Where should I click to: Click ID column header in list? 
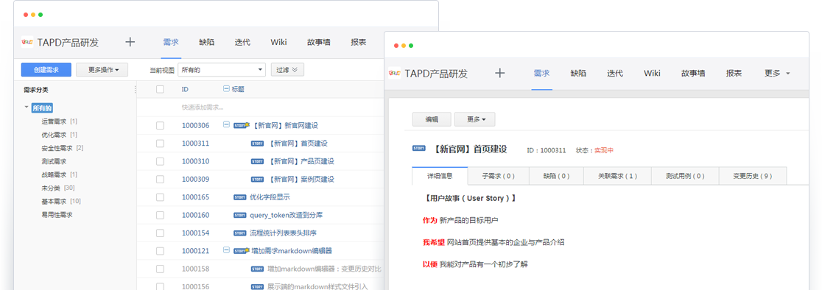(185, 90)
